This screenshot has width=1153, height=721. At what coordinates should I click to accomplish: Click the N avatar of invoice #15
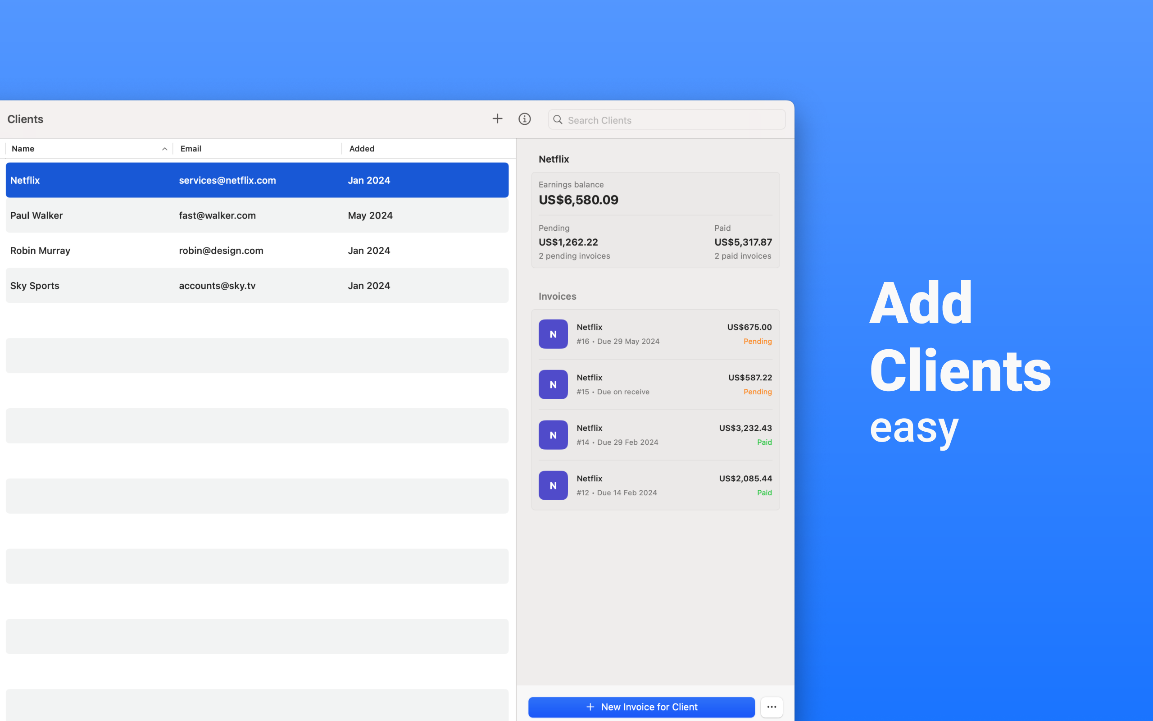(553, 384)
